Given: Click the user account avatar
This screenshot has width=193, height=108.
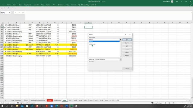Looking at the screenshot, I should point(172,1).
